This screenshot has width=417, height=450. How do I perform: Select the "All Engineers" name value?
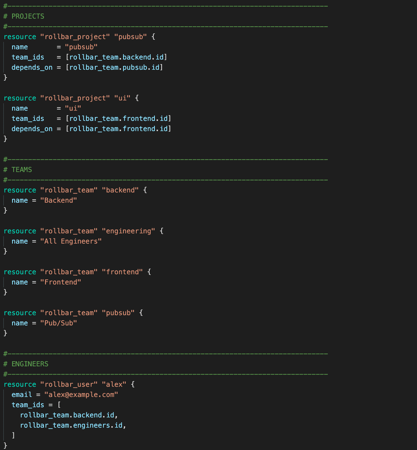[71, 241]
